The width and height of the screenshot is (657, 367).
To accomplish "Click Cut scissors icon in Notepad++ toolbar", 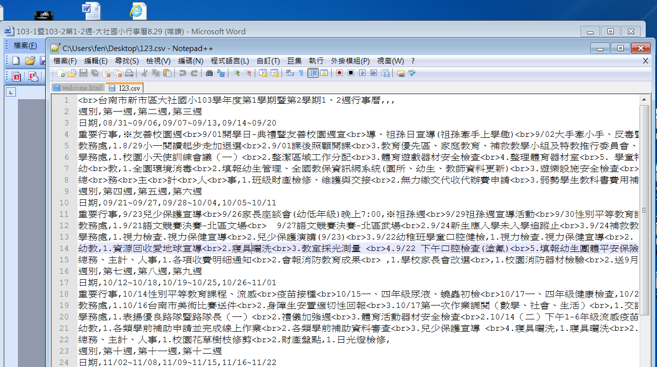I will pyautogui.click(x=145, y=73).
